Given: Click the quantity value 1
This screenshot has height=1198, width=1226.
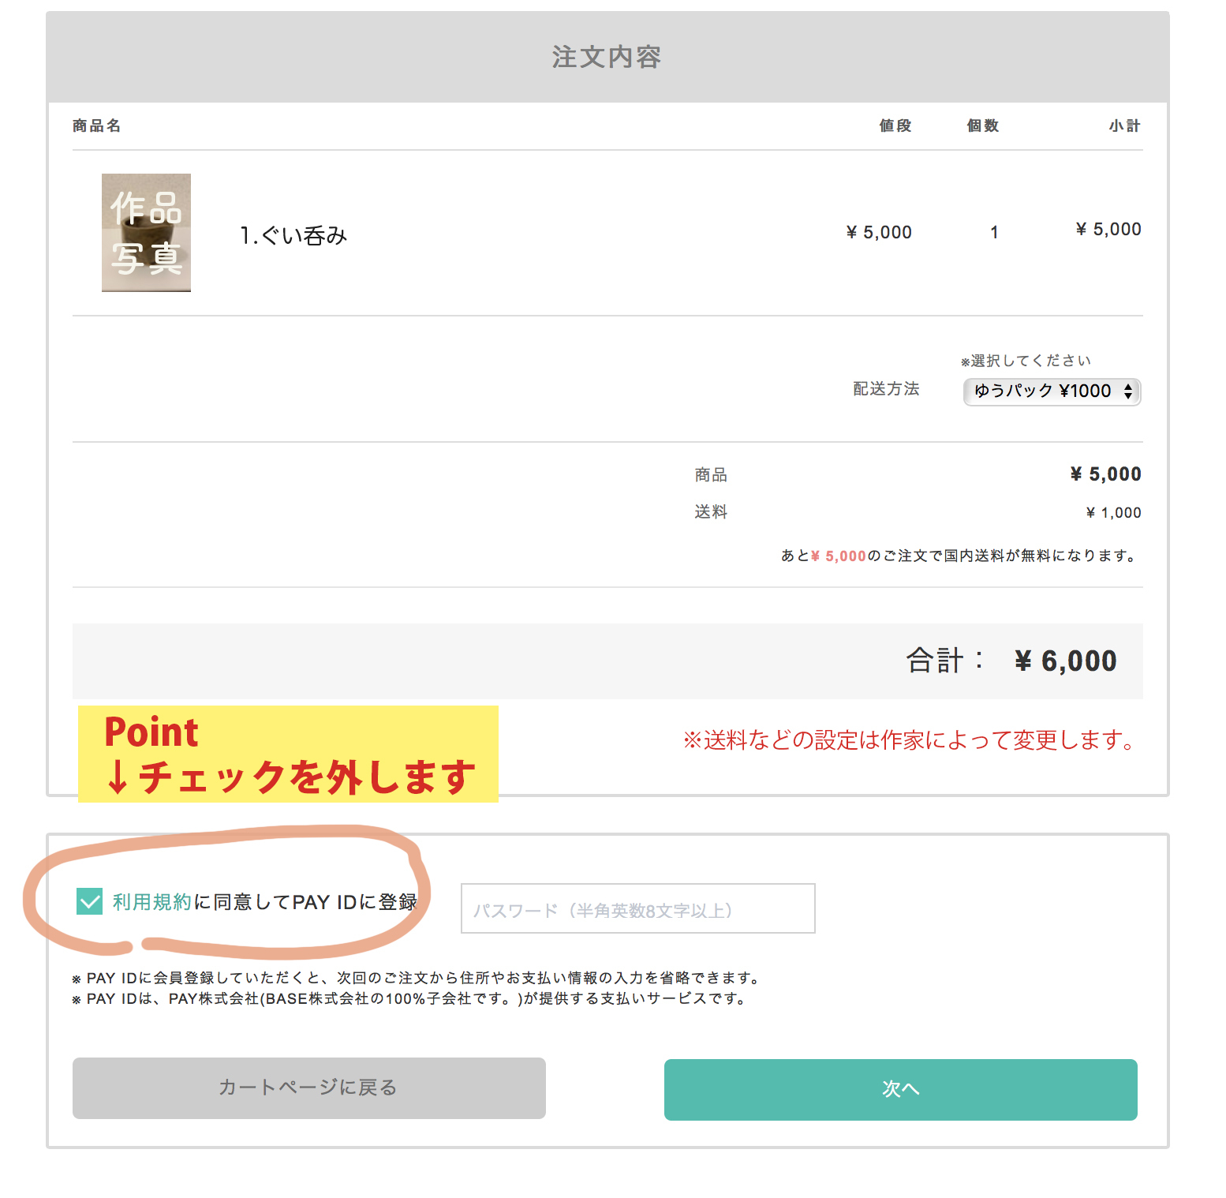Looking at the screenshot, I should click(x=994, y=233).
